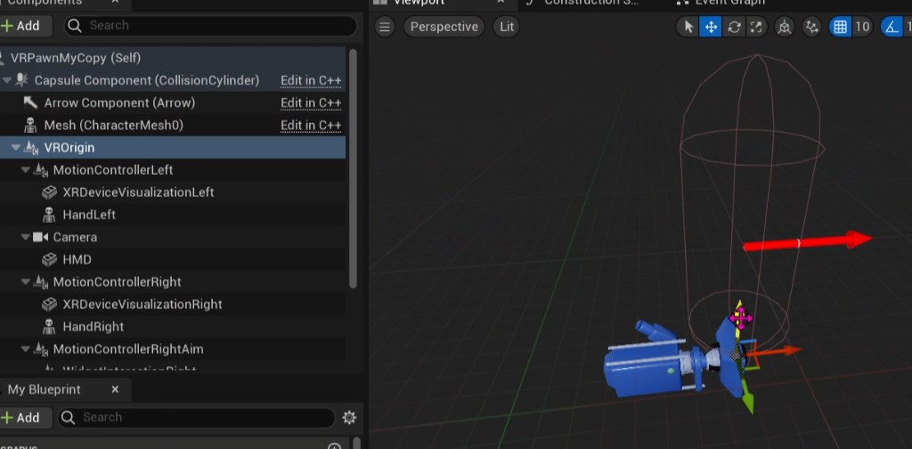Screen dimensions: 912x449
Task: Click the magenta VROrigin gizmo center
Action: point(741,318)
